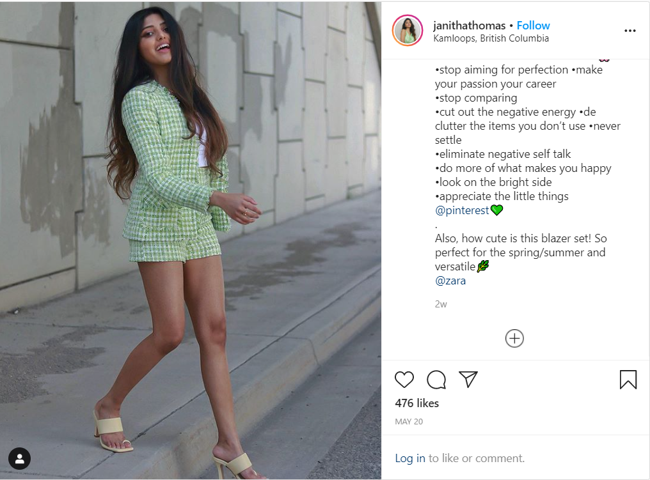Open the janithathomas username link

click(469, 26)
